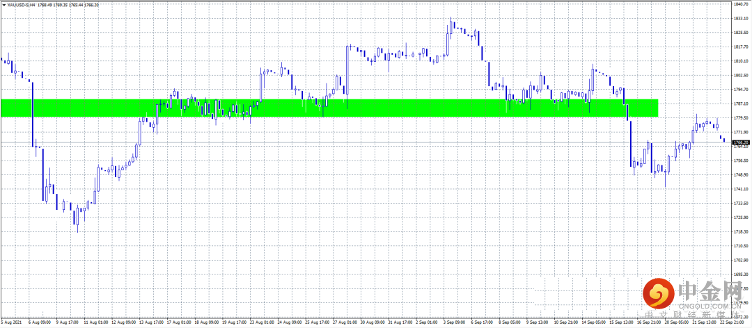Click the 10 Sep 21:00 time label
The image size is (752, 328).
pos(566,324)
